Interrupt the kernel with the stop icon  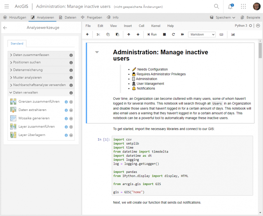pyautogui.click(x=164, y=34)
